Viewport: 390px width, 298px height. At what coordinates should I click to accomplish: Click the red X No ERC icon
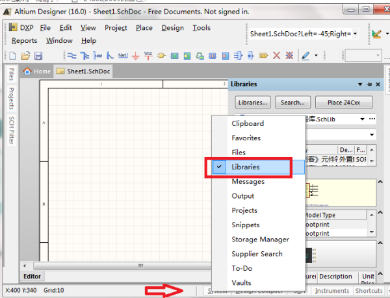pos(277,56)
